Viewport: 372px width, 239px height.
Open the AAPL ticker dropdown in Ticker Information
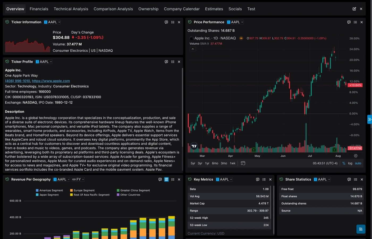pyautogui.click(x=52, y=22)
